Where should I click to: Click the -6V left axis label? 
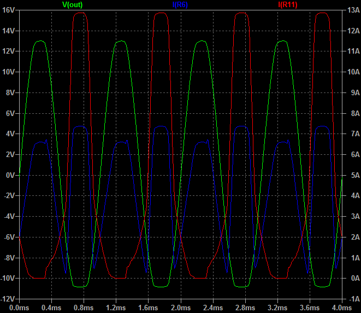pyautogui.click(x=9, y=237)
